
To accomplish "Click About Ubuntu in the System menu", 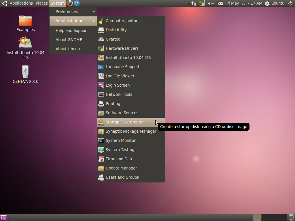I will click(x=68, y=49).
